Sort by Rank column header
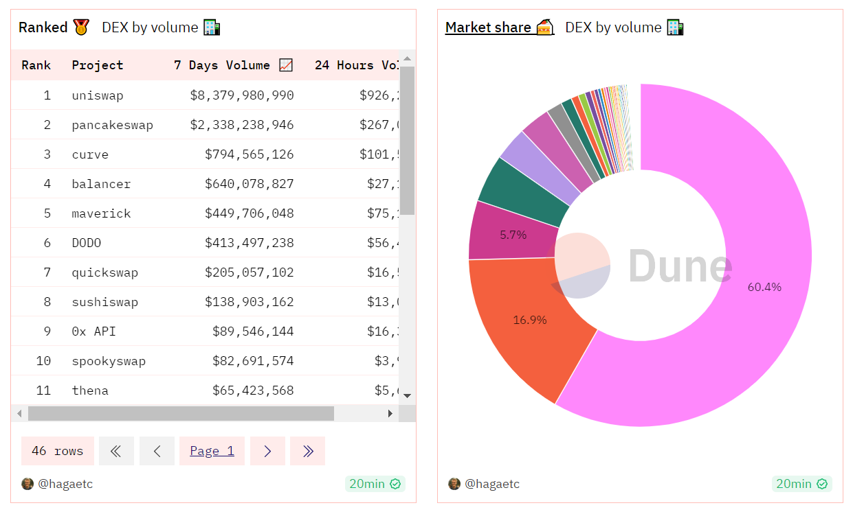Screen dimensions: 853x512 click(x=36, y=65)
